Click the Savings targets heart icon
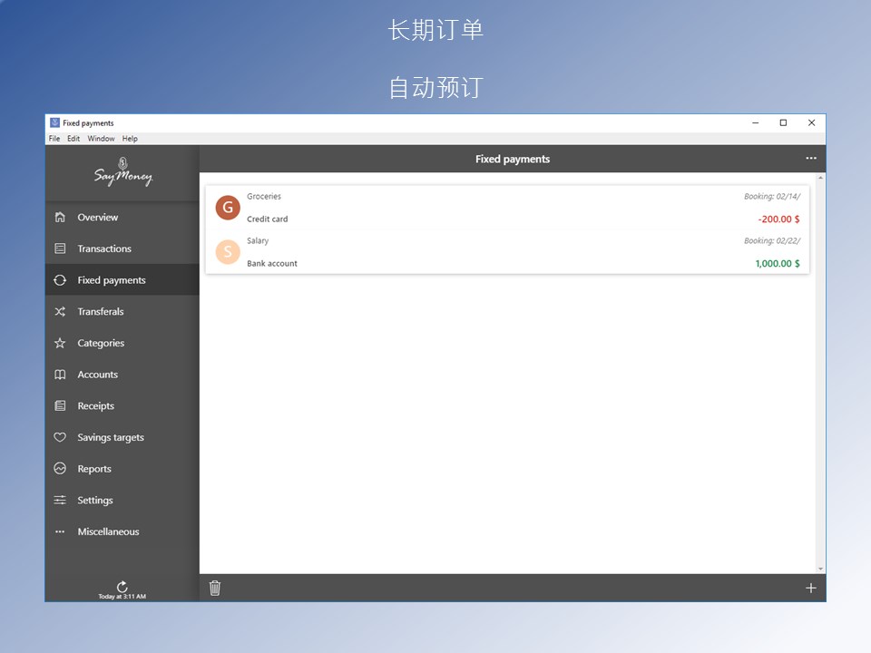This screenshot has height=653, width=871. 60,437
